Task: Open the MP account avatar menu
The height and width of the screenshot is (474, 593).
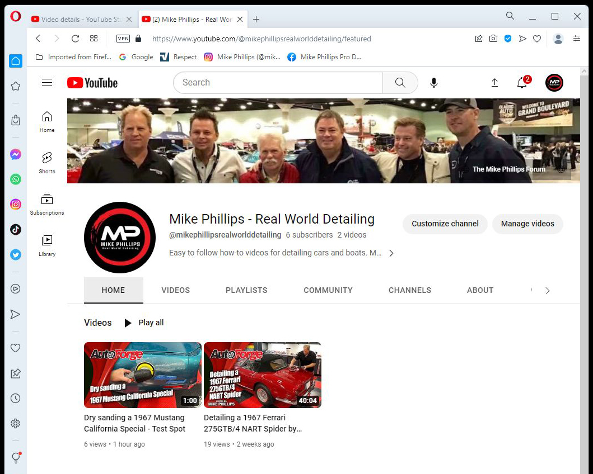Action: pyautogui.click(x=554, y=83)
